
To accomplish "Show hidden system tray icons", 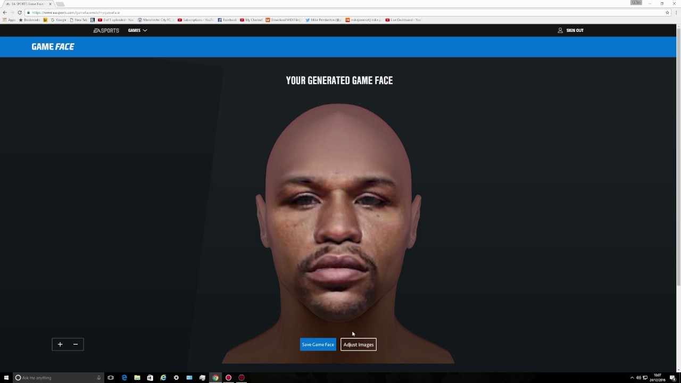I will (x=632, y=378).
